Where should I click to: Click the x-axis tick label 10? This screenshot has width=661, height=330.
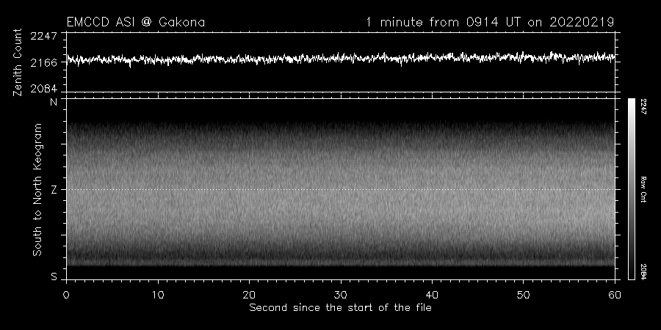pos(158,295)
